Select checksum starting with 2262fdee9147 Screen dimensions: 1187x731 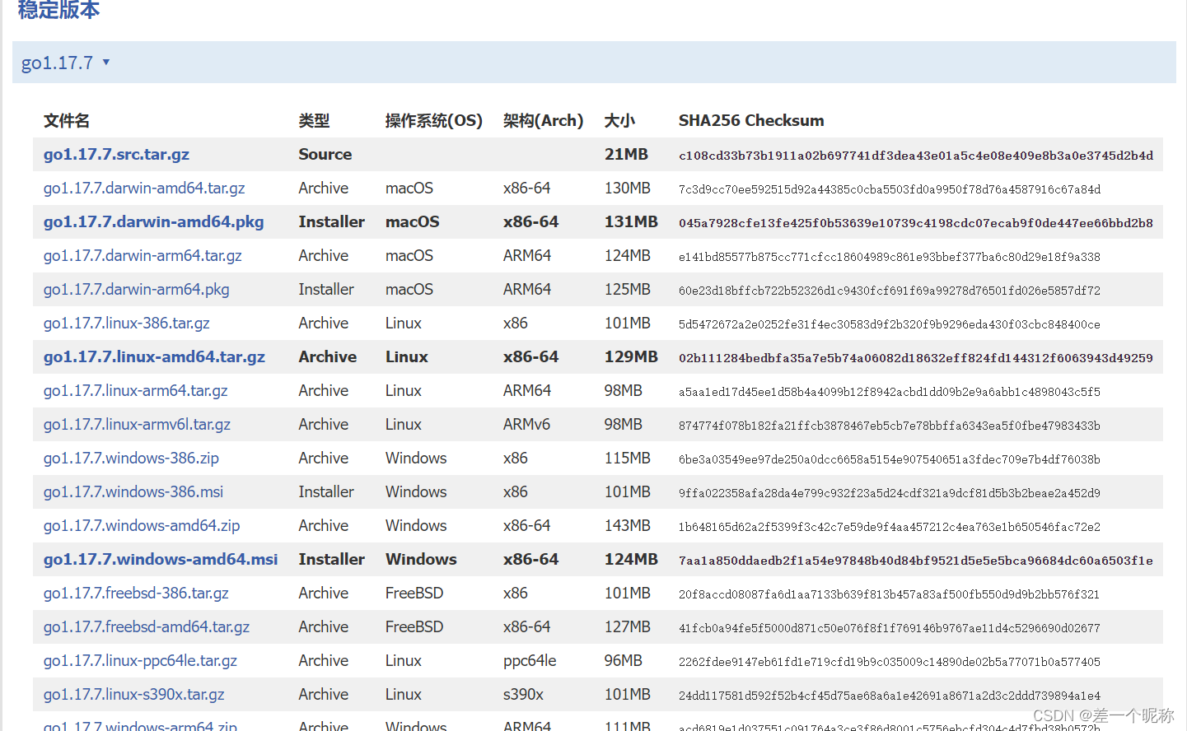coord(890,662)
